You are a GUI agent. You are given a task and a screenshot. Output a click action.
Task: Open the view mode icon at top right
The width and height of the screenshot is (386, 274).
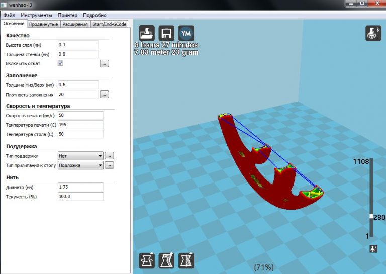(373, 33)
